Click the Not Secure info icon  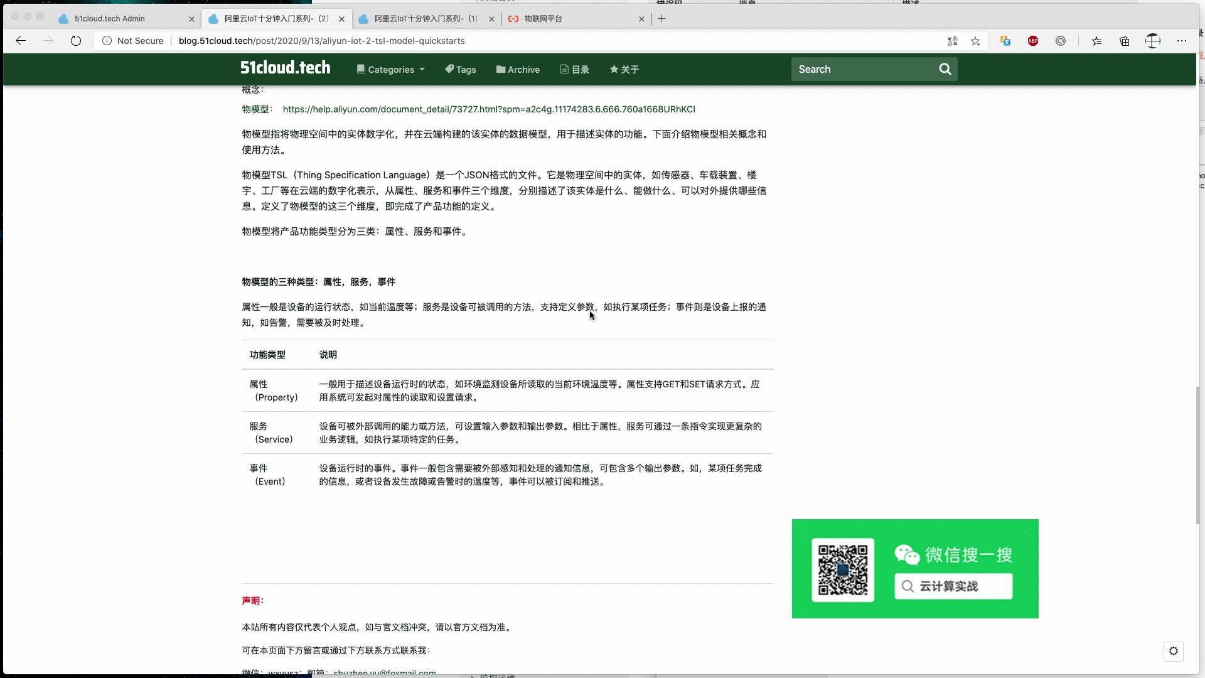[x=107, y=41]
